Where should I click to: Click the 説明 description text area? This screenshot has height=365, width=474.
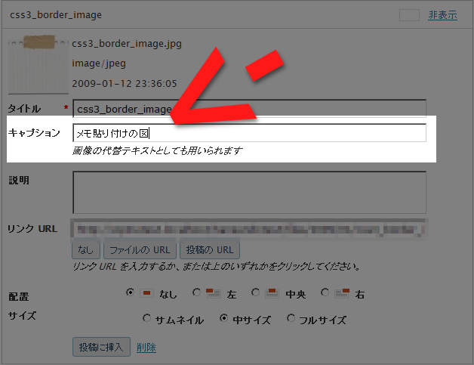pyautogui.click(x=249, y=192)
